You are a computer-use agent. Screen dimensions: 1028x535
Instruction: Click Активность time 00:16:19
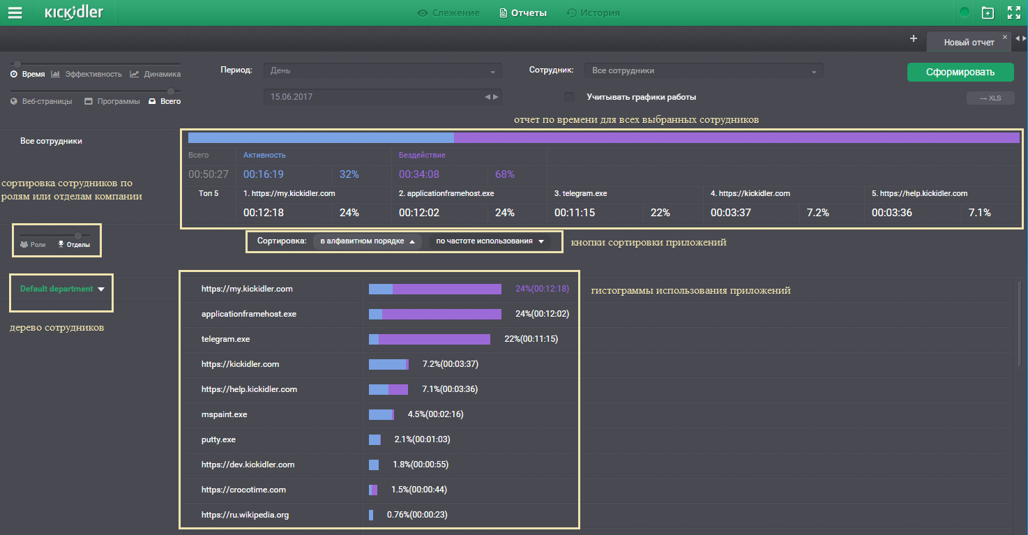click(264, 174)
